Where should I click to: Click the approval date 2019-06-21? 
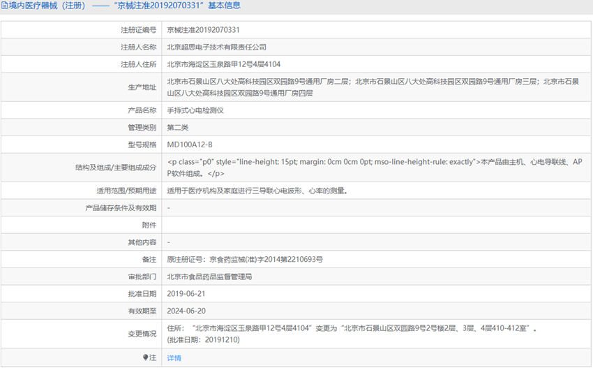(186, 294)
